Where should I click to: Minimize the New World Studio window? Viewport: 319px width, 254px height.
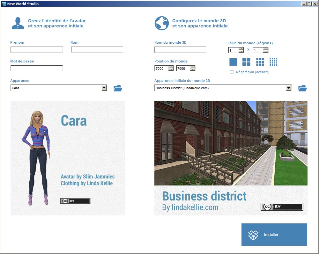[x=304, y=4]
